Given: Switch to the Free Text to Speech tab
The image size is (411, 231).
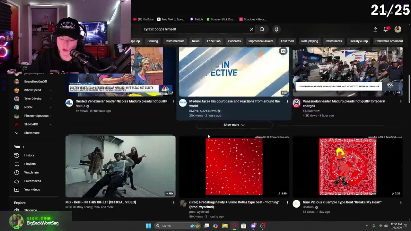Looking at the screenshot, I should point(171,19).
